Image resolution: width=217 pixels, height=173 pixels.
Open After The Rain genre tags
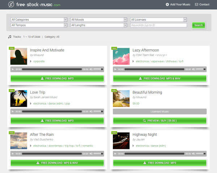(x=63, y=146)
